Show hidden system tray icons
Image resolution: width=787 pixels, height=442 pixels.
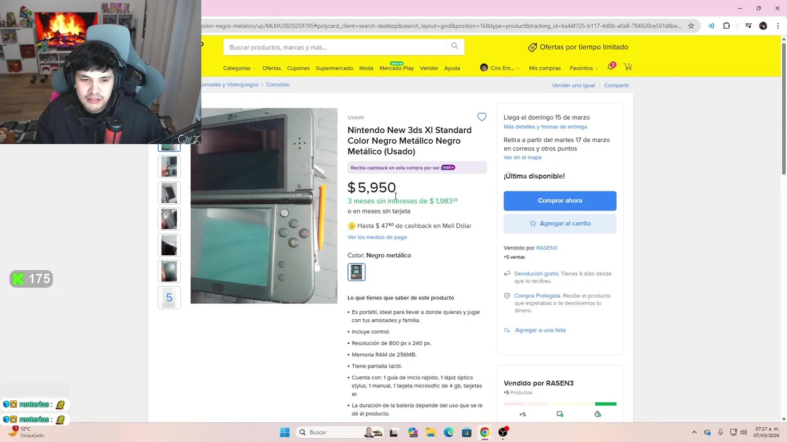tap(694, 432)
